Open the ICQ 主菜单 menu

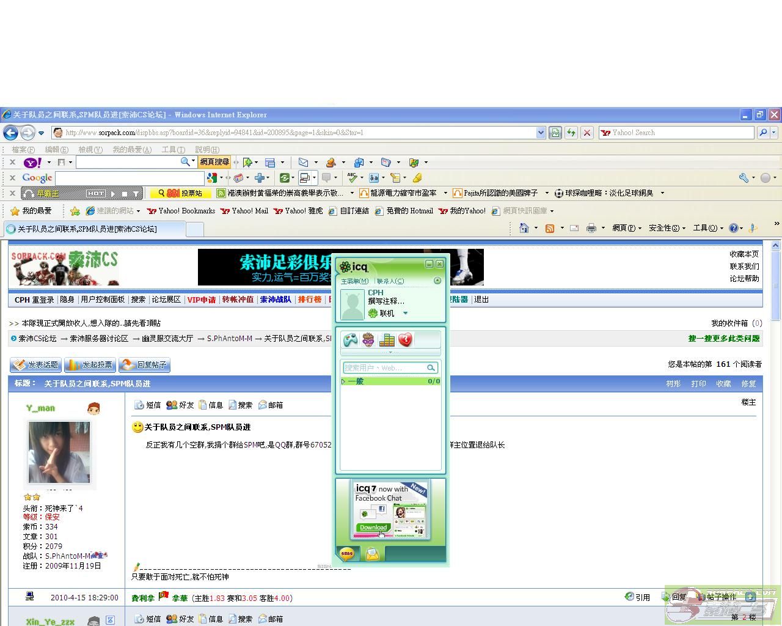[x=354, y=281]
